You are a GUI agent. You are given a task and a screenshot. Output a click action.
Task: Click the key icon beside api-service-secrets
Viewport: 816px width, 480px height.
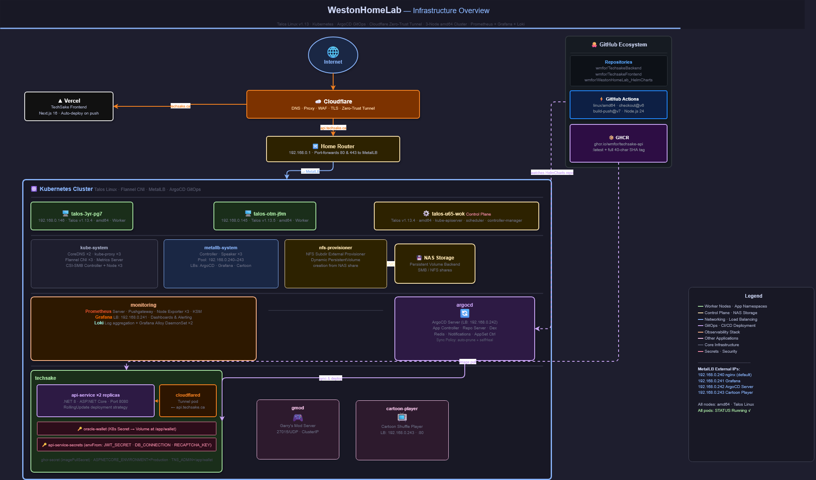tap(44, 445)
